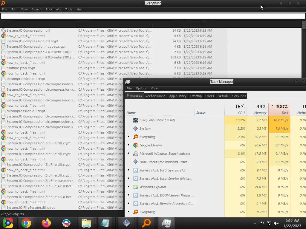The width and height of the screenshot is (306, 229).
Task: Click file icon of runtime.json.crypt
Action: tap(3, 68)
